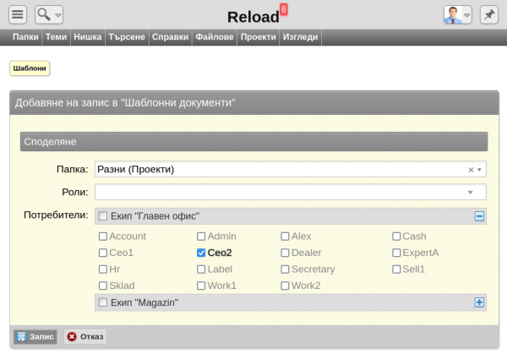This screenshot has width=507, height=359.
Task: Open the Проекти menu item
Action: click(257, 38)
